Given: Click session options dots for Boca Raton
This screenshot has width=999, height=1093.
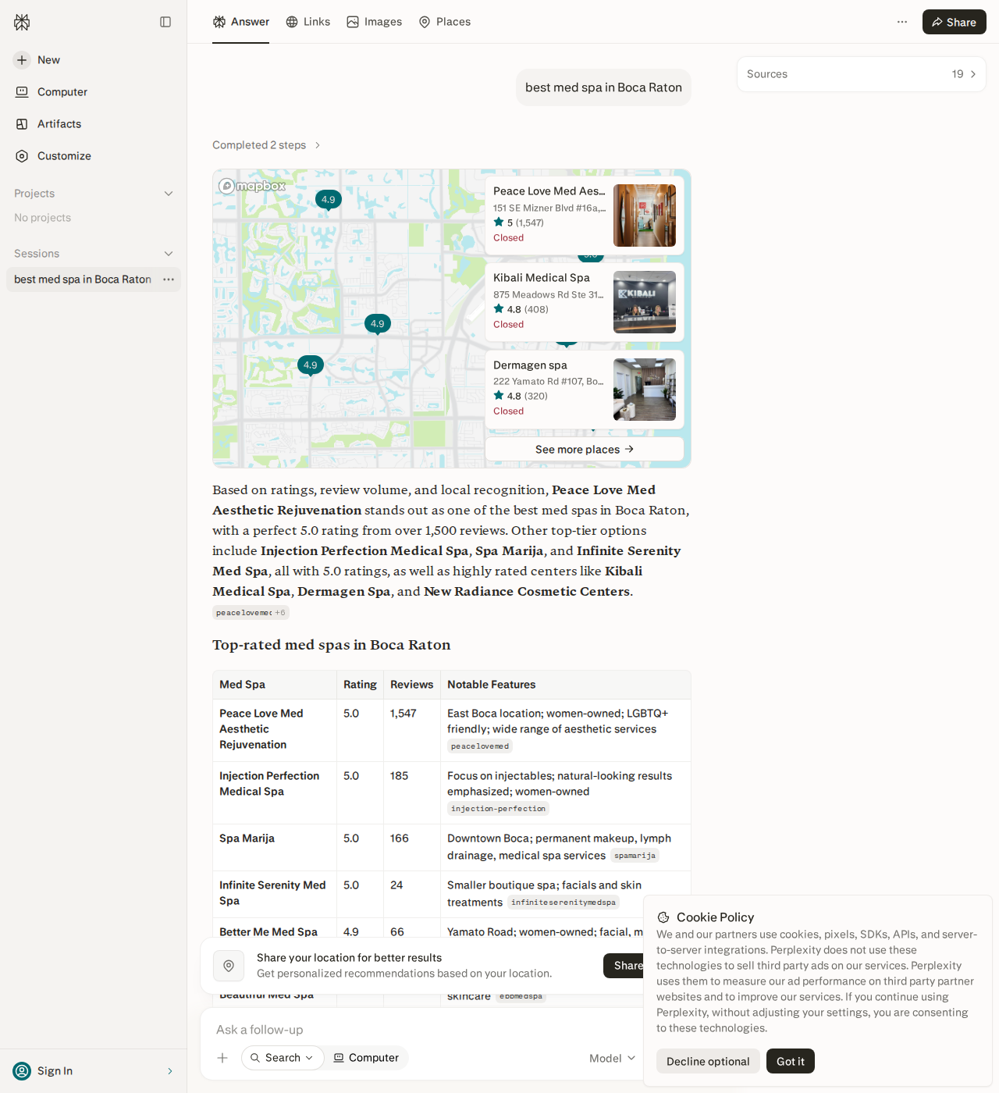Looking at the screenshot, I should pyautogui.click(x=169, y=279).
